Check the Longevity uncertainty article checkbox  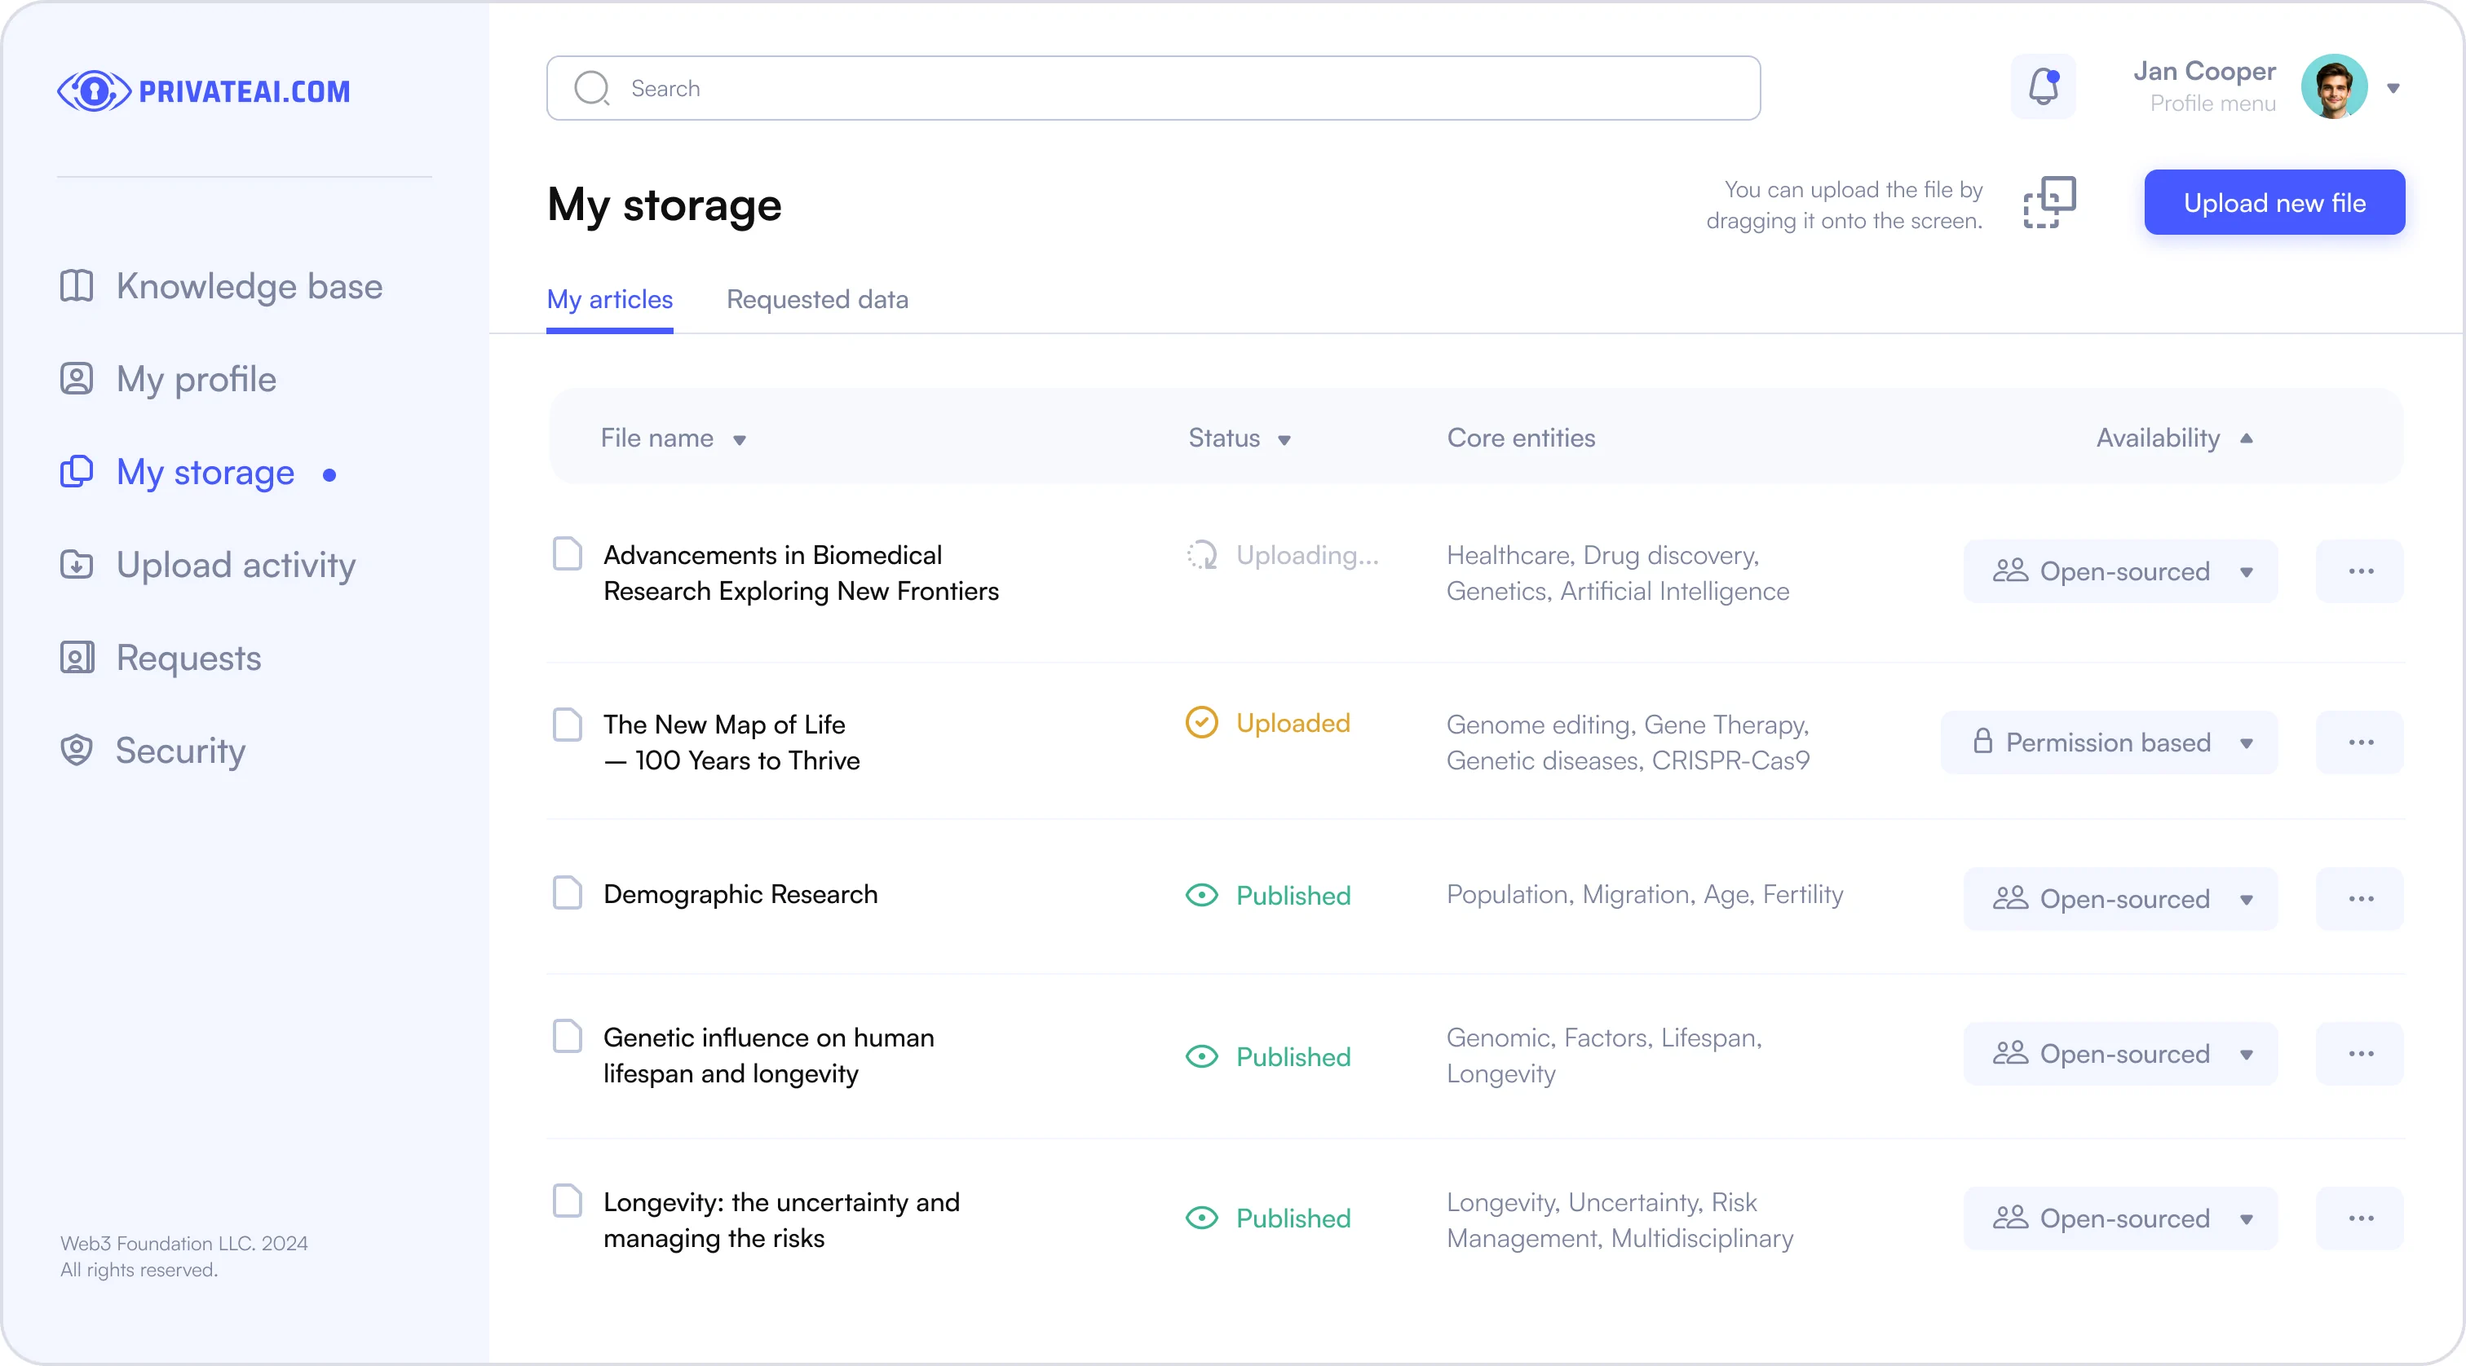pos(568,1201)
